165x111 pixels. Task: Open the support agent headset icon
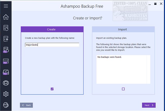point(6,105)
